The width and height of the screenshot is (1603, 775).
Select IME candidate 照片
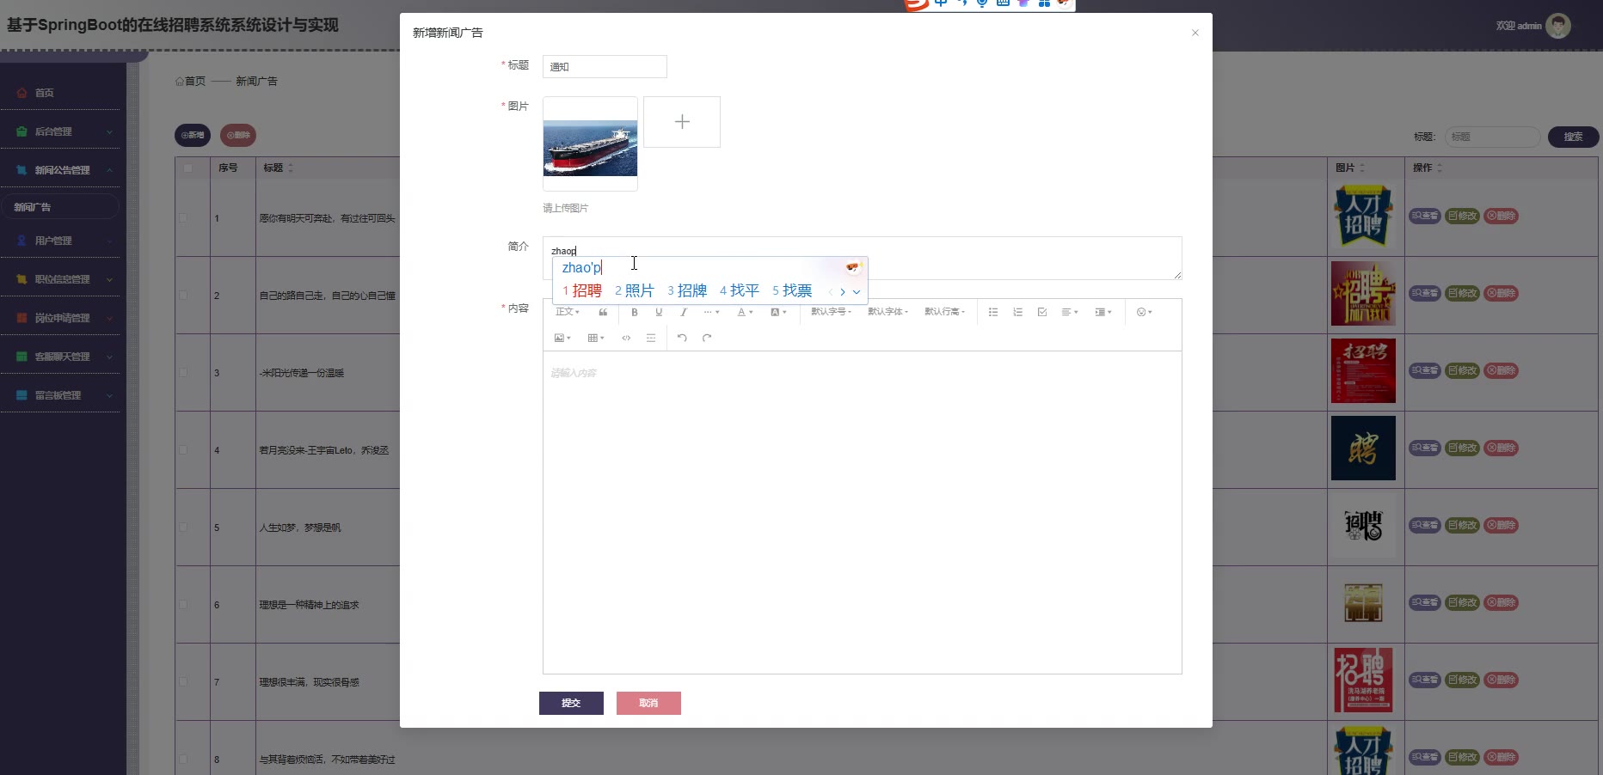click(635, 290)
